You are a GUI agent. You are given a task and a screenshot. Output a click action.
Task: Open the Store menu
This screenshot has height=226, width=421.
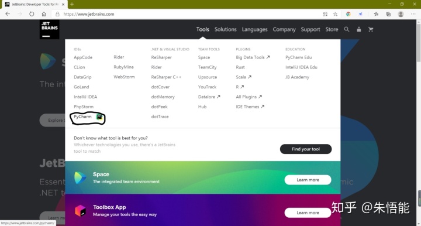point(332,29)
